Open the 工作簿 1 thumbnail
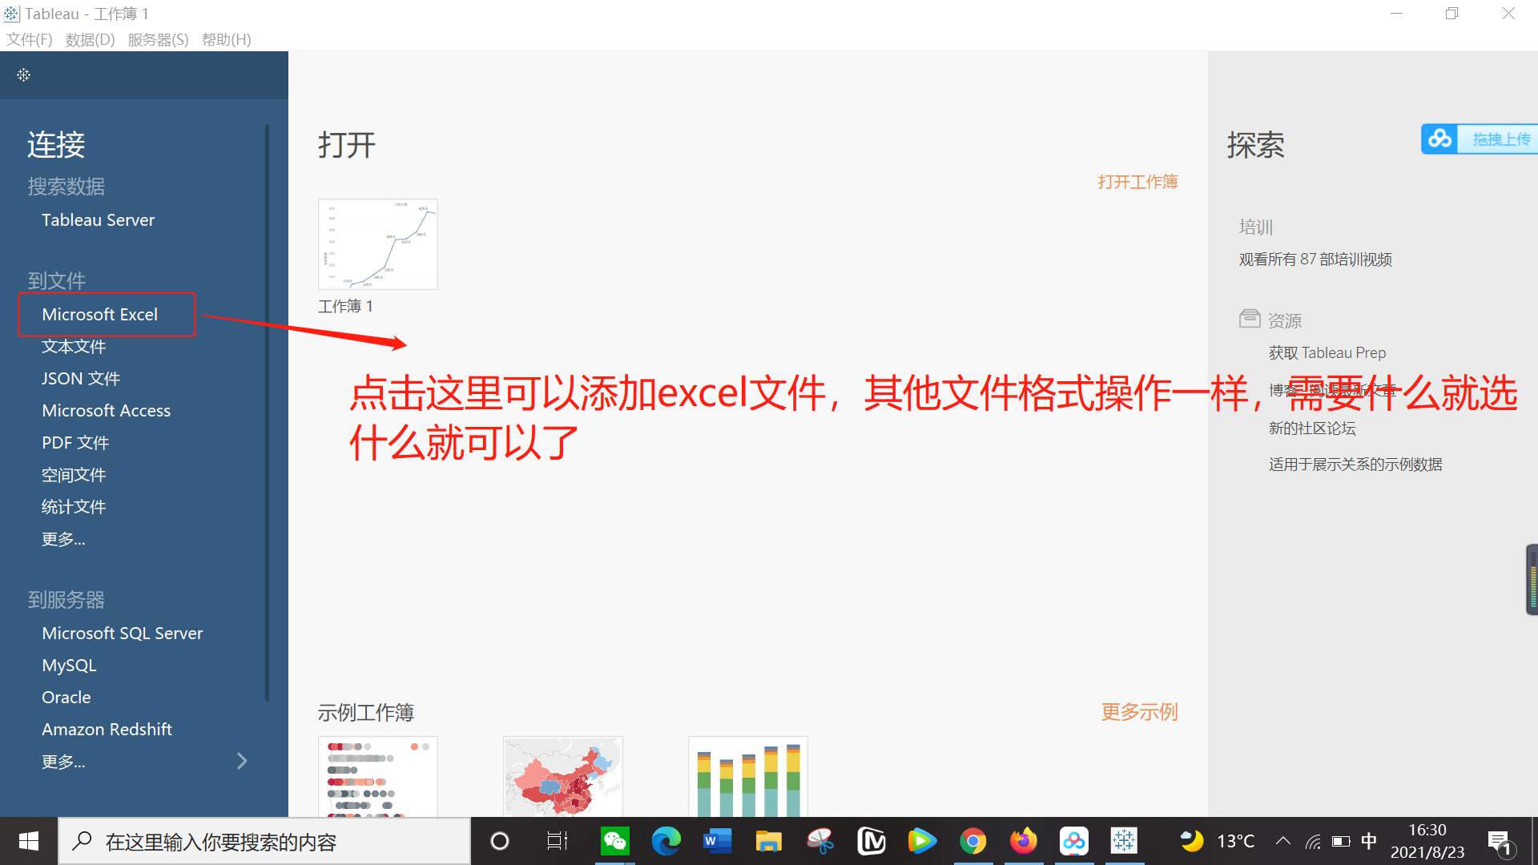Screen dimensions: 1538x865 pyautogui.click(x=377, y=244)
